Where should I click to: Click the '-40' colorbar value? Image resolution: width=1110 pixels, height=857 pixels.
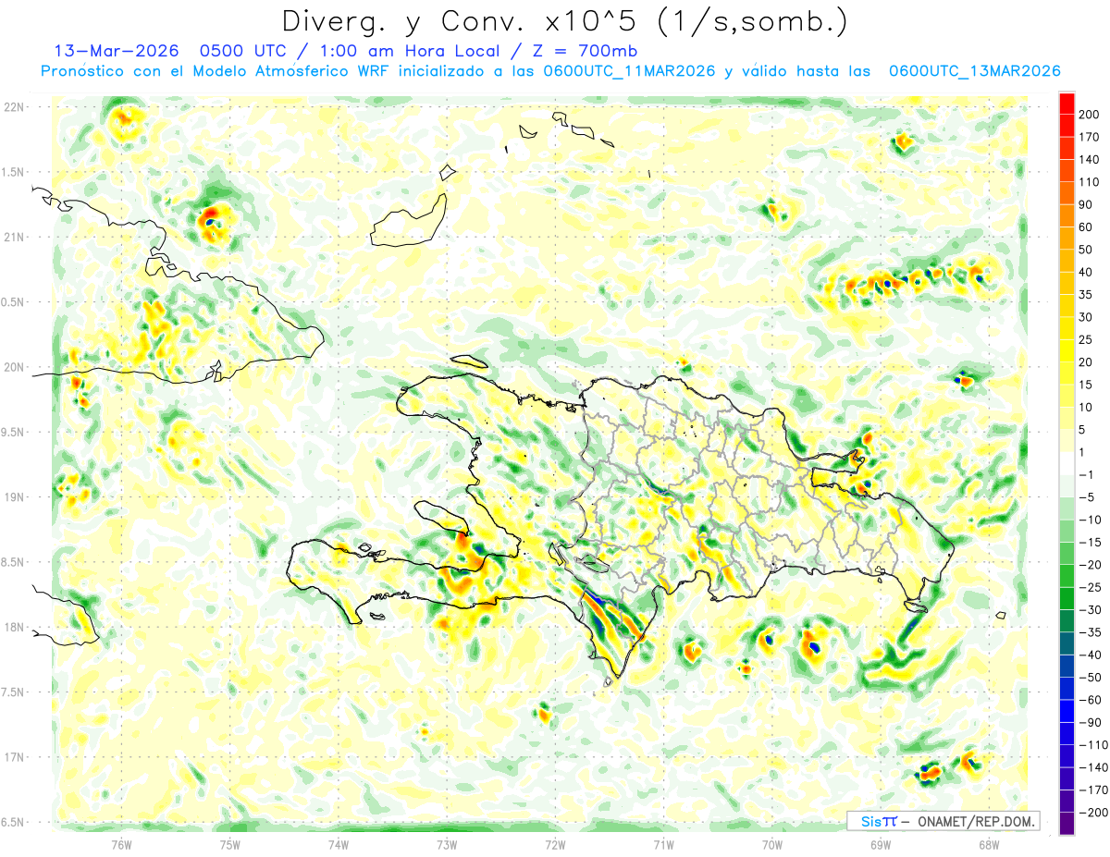tap(1092, 655)
